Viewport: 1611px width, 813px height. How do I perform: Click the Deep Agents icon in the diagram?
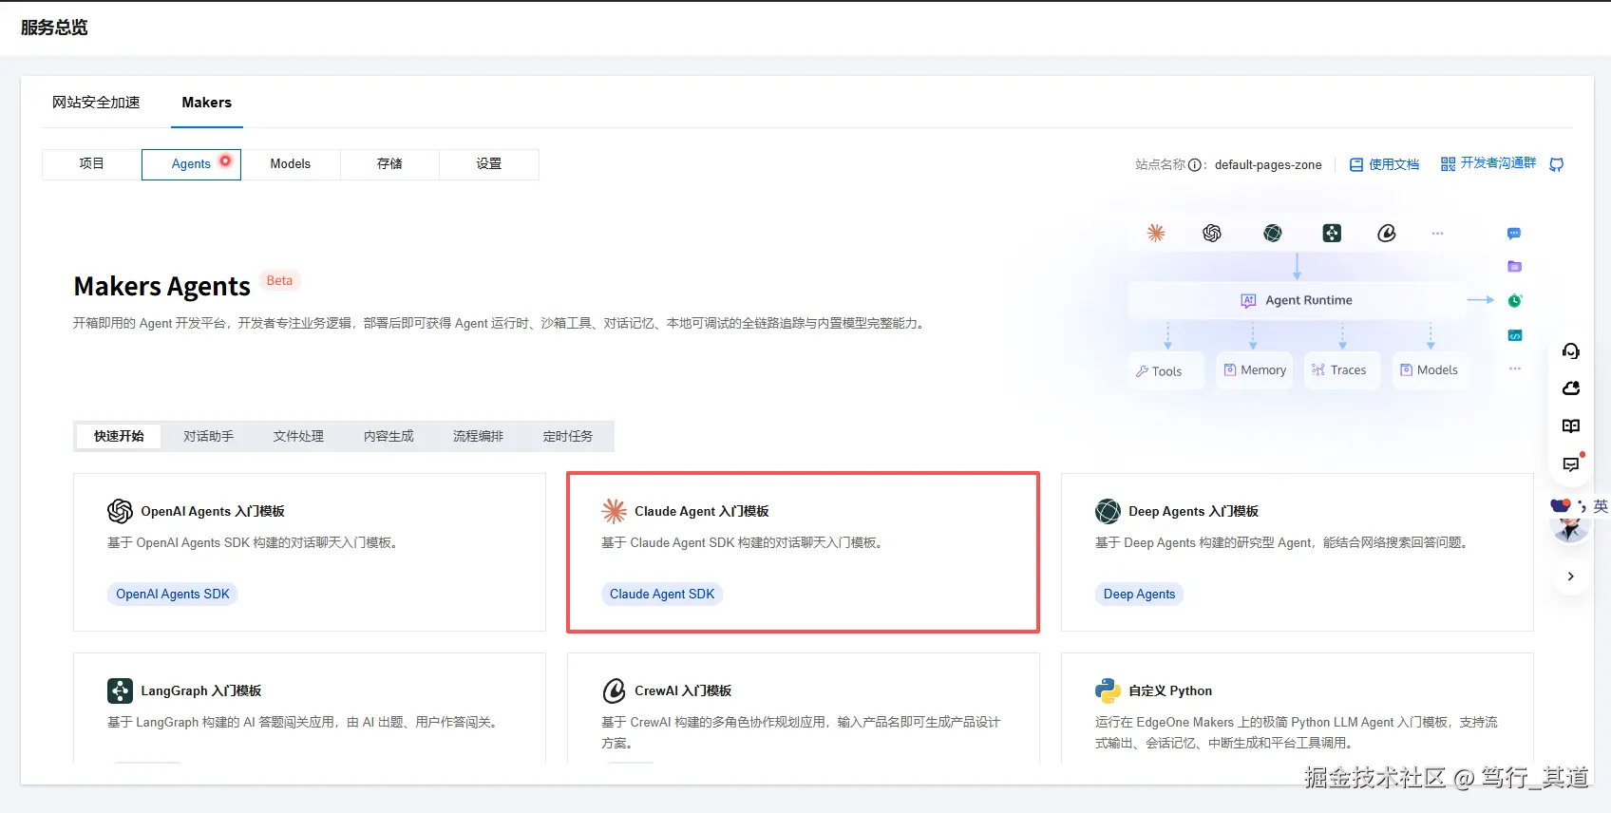1273,233
